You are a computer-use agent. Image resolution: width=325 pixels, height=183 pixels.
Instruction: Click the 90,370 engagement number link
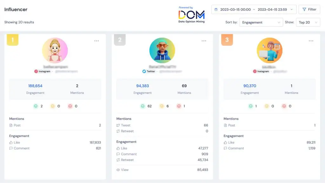(x=250, y=86)
